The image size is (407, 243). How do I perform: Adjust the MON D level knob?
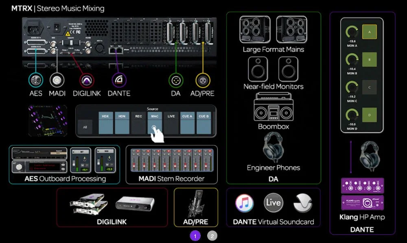coord(352,115)
